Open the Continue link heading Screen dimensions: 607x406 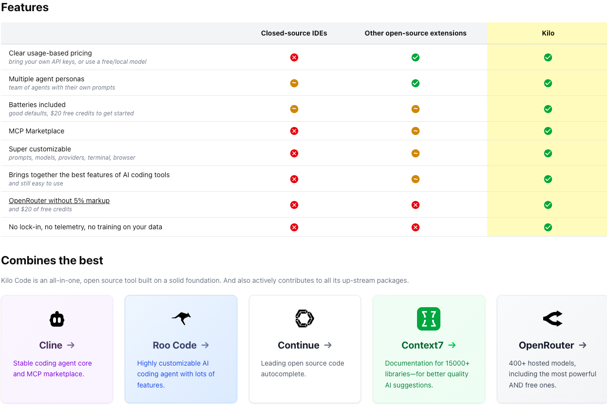click(305, 345)
